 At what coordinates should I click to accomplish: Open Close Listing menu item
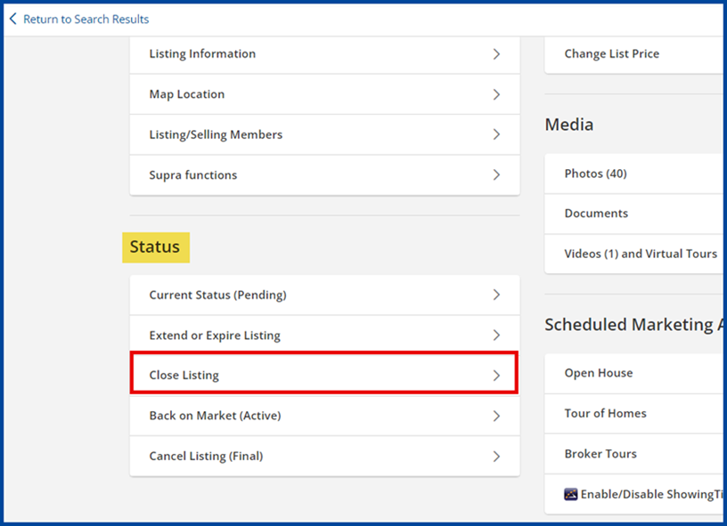click(184, 376)
